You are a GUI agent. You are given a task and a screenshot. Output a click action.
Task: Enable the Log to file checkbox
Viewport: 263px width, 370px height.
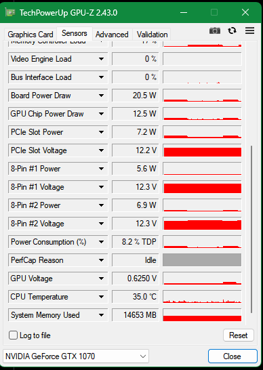(x=14, y=335)
